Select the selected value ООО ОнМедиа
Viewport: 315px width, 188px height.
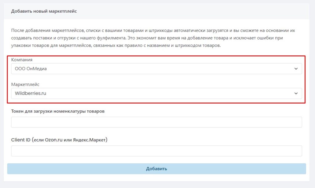pos(31,69)
